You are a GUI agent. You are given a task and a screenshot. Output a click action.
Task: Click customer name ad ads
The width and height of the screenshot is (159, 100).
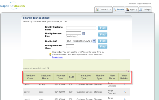pyautogui.click(x=42, y=84)
